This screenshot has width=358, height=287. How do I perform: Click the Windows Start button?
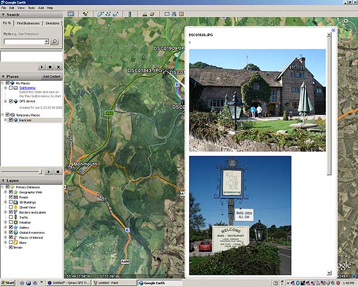pos(7,283)
